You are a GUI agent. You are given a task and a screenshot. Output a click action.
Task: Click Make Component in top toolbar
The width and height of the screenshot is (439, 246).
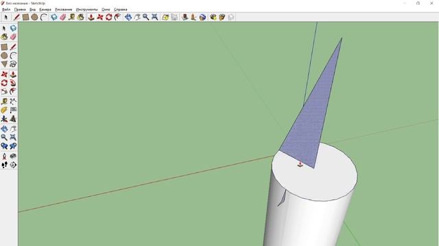pos(54,17)
